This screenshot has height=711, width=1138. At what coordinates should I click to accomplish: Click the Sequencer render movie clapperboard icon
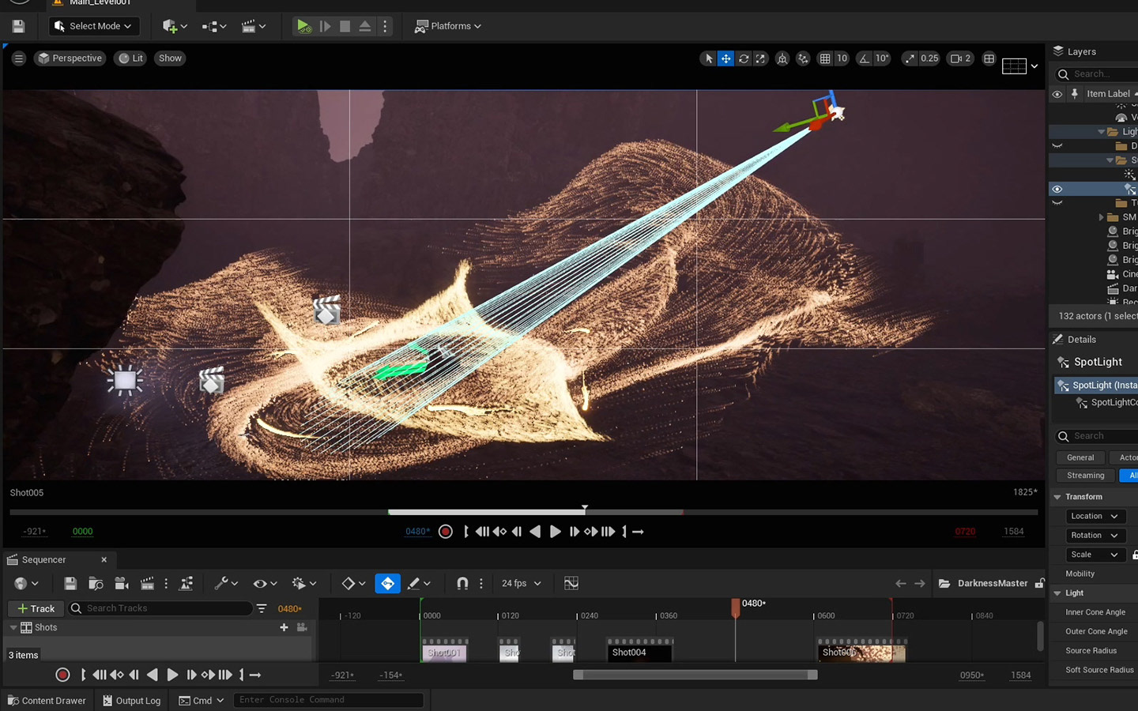click(x=147, y=584)
